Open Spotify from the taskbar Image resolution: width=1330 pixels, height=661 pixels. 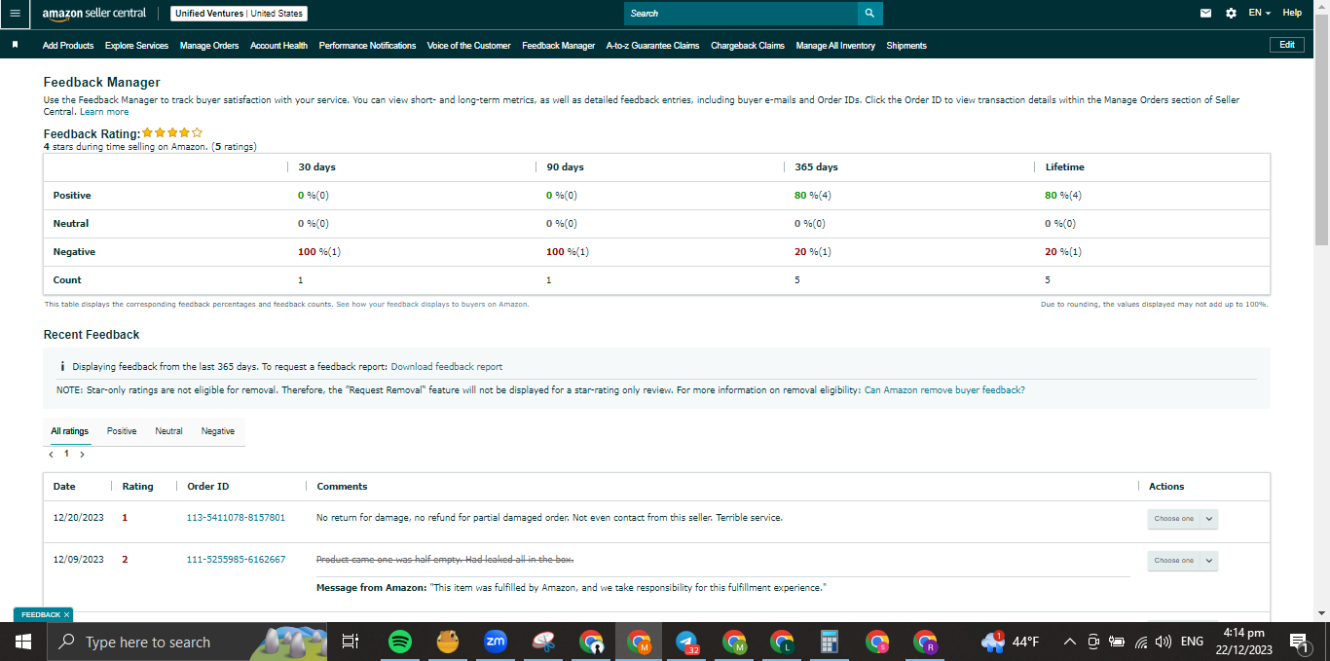coord(399,642)
